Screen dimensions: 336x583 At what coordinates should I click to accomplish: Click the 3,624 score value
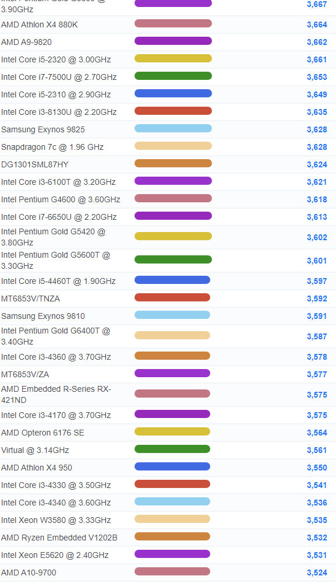tap(317, 164)
